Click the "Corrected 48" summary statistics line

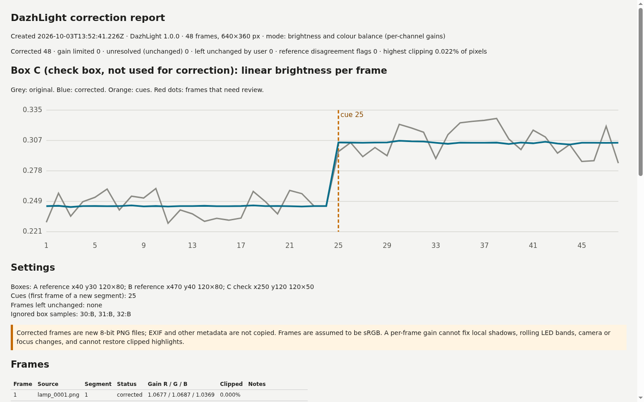click(249, 51)
